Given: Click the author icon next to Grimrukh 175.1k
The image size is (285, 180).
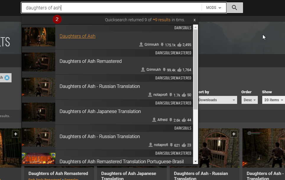Looking at the screenshot, I should click(x=141, y=45).
